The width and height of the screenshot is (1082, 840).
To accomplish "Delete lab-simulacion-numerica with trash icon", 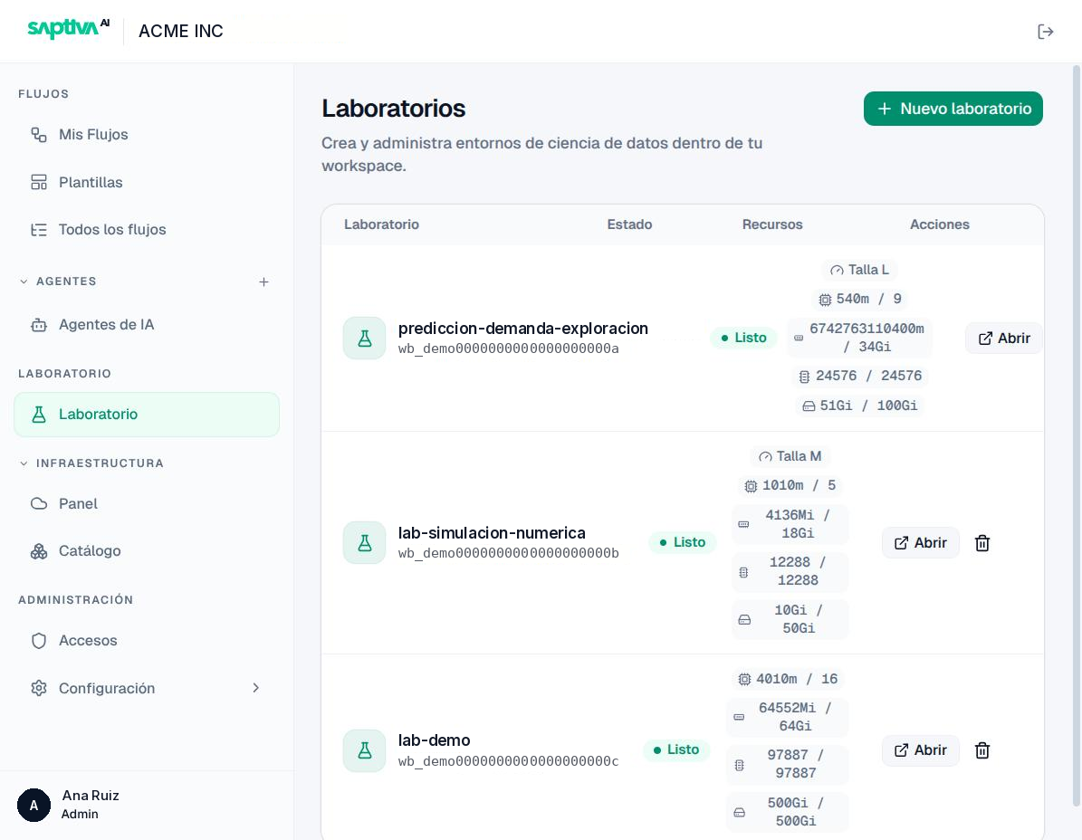I will coord(982,543).
